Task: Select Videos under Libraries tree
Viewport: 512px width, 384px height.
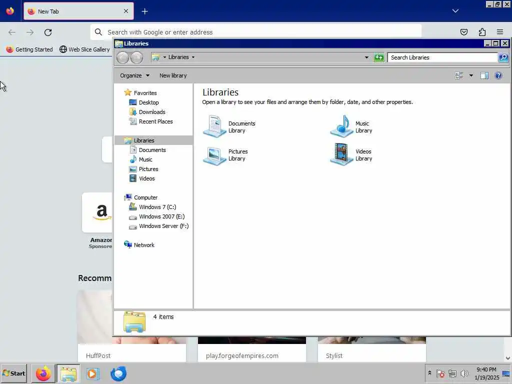Action: (x=146, y=178)
